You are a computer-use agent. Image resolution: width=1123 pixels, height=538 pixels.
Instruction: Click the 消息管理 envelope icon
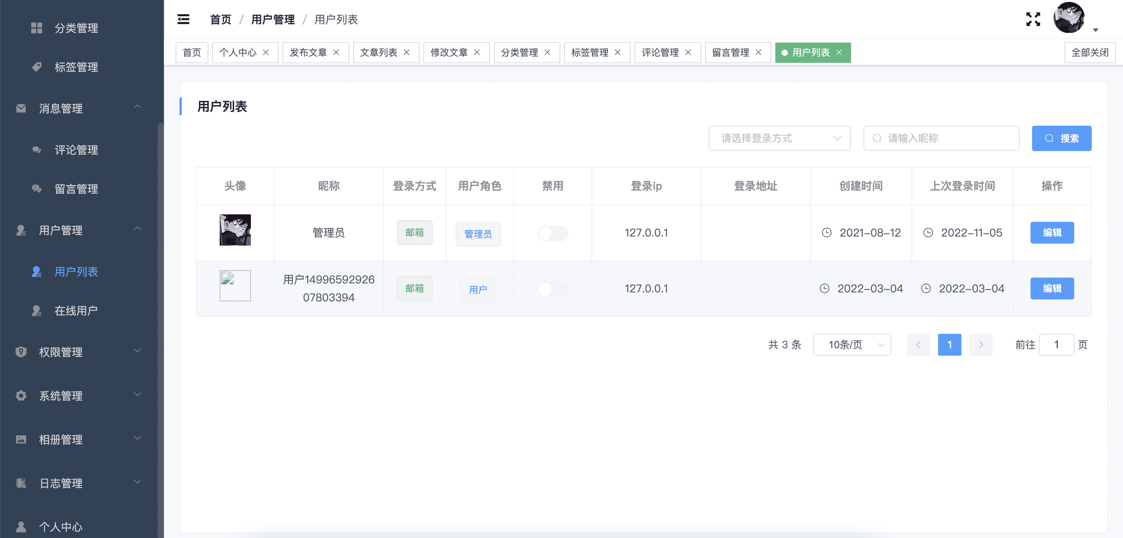pyautogui.click(x=21, y=108)
